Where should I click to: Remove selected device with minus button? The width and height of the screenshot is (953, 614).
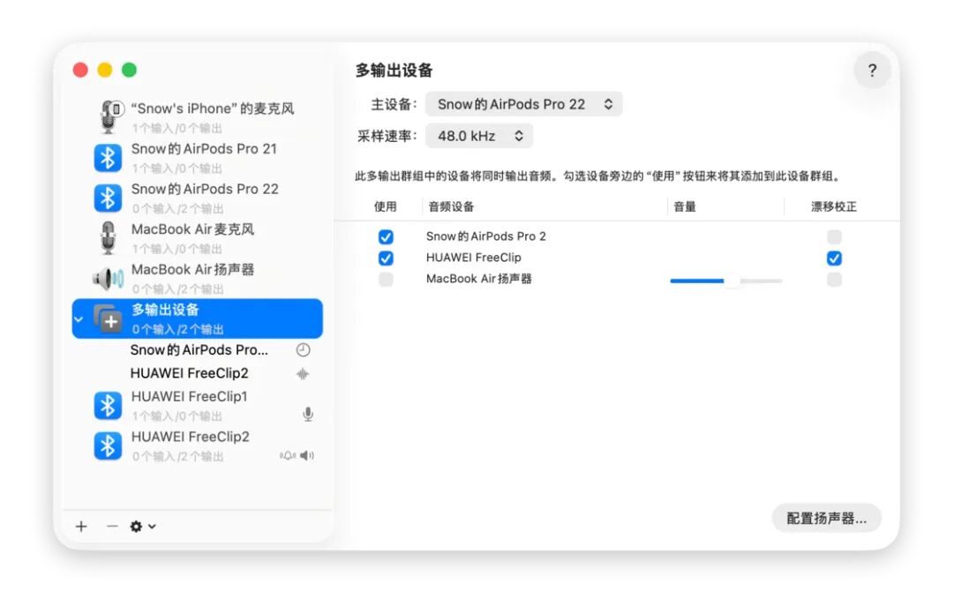(x=112, y=527)
